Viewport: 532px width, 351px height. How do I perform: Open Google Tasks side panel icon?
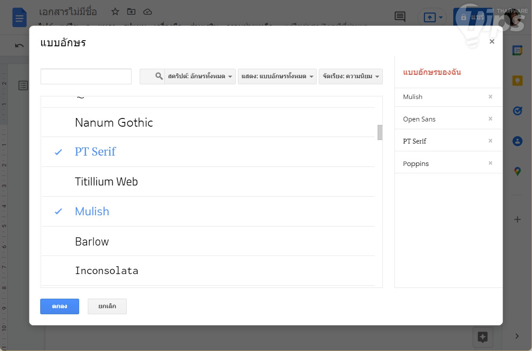click(x=517, y=111)
